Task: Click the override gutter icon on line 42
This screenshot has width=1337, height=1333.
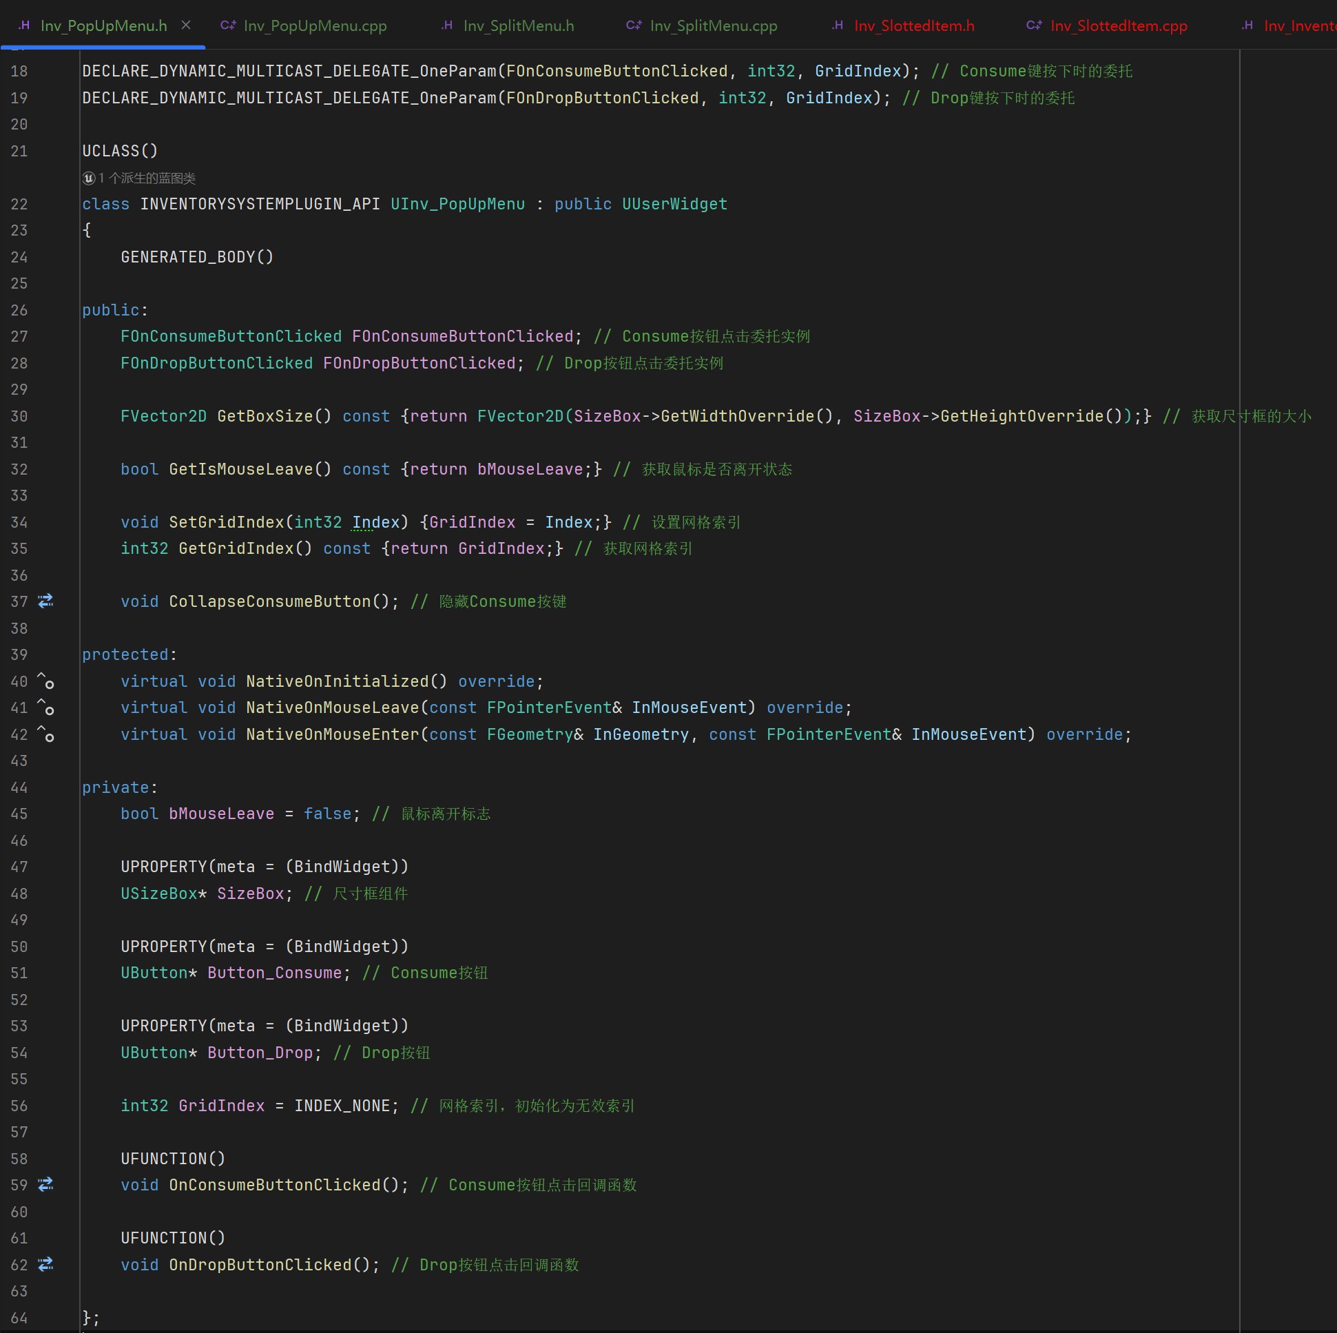Action: pyautogui.click(x=45, y=734)
